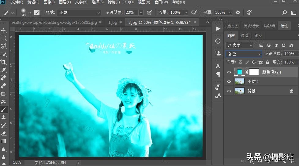Open the layer blend mode 颜色 dropdown
The width and height of the screenshot is (299, 166).
(243, 54)
